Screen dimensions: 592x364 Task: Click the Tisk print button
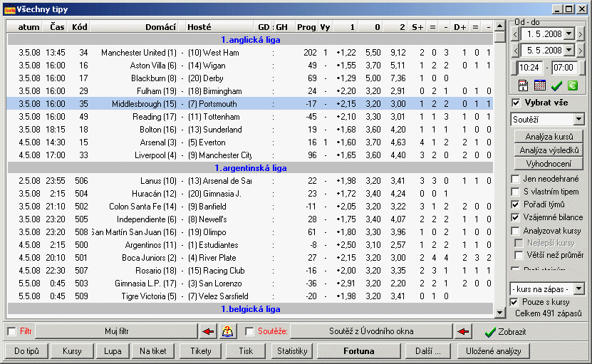246,351
